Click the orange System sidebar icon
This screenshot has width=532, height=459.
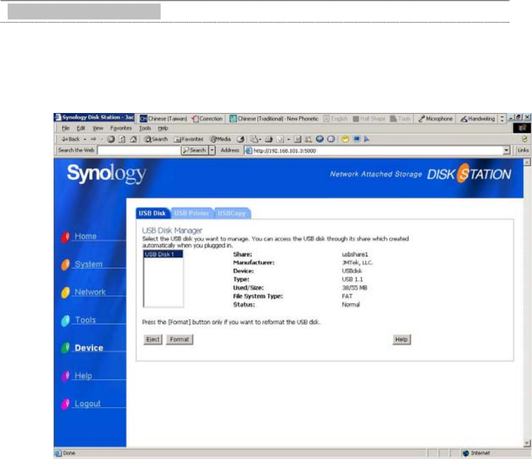(x=65, y=264)
